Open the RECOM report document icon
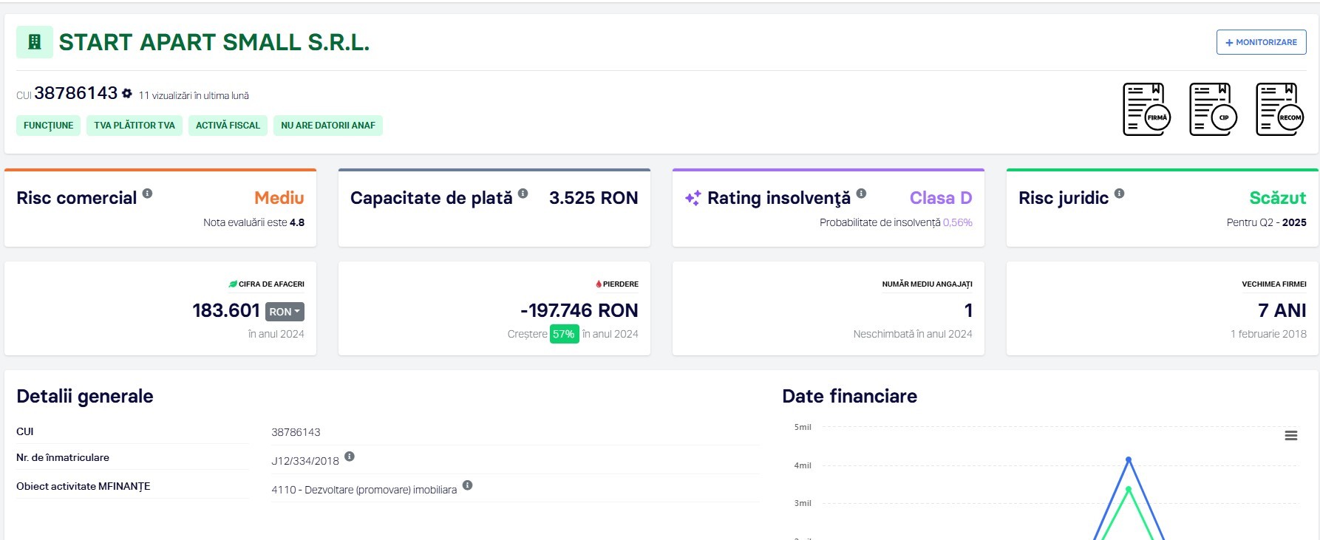Viewport: 1320px width, 540px height. (1279, 109)
